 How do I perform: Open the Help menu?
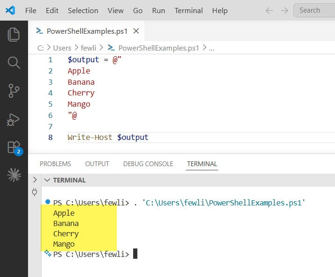click(220, 10)
